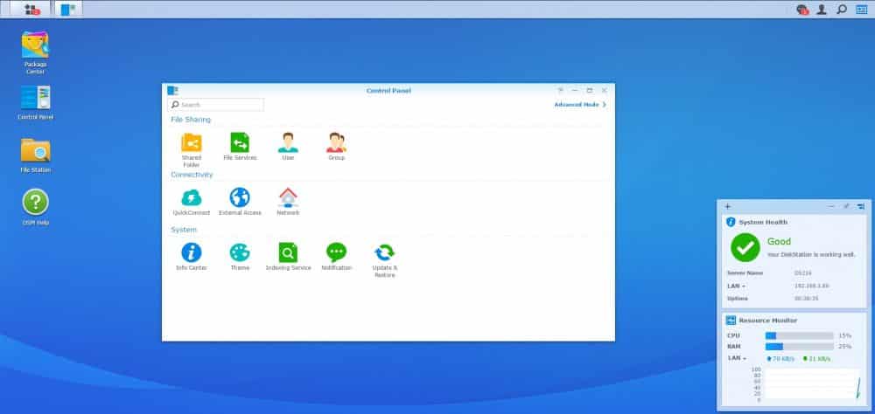Open widget panel settings icon
The height and width of the screenshot is (414, 875).
pyautogui.click(x=860, y=207)
